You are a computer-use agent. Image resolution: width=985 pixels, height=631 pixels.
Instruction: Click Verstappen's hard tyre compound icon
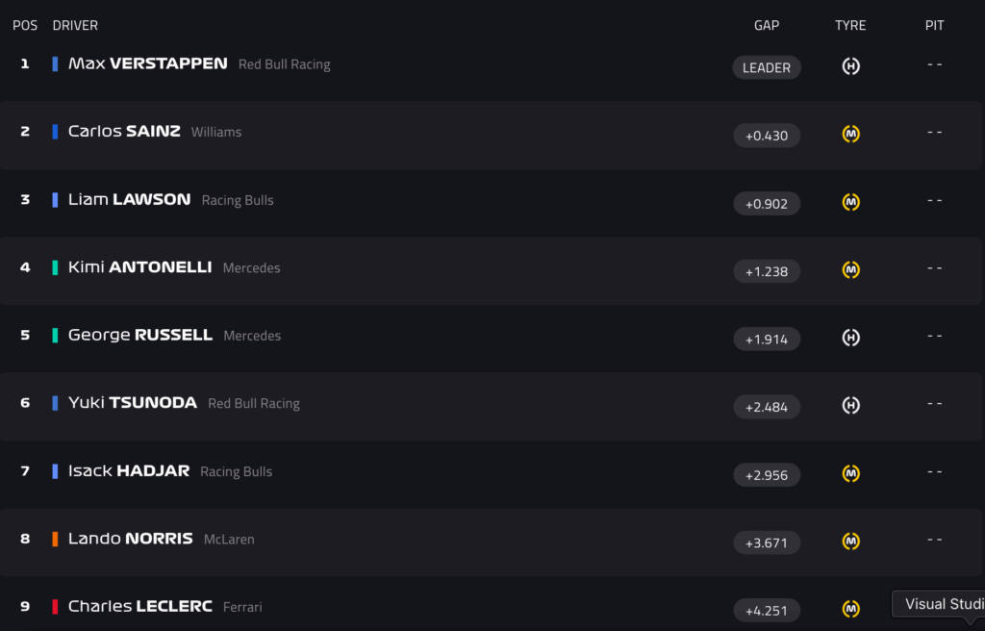pos(850,67)
